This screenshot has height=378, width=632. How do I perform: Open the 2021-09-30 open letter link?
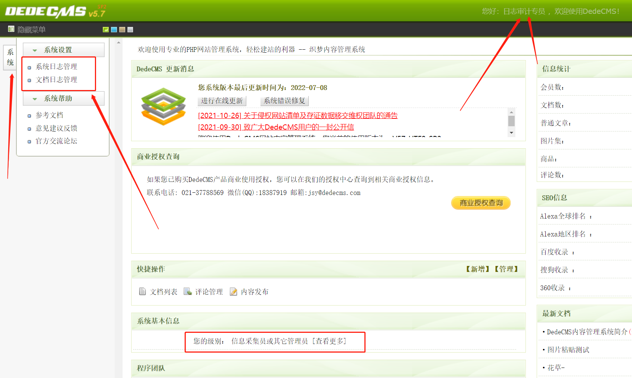pyautogui.click(x=276, y=127)
